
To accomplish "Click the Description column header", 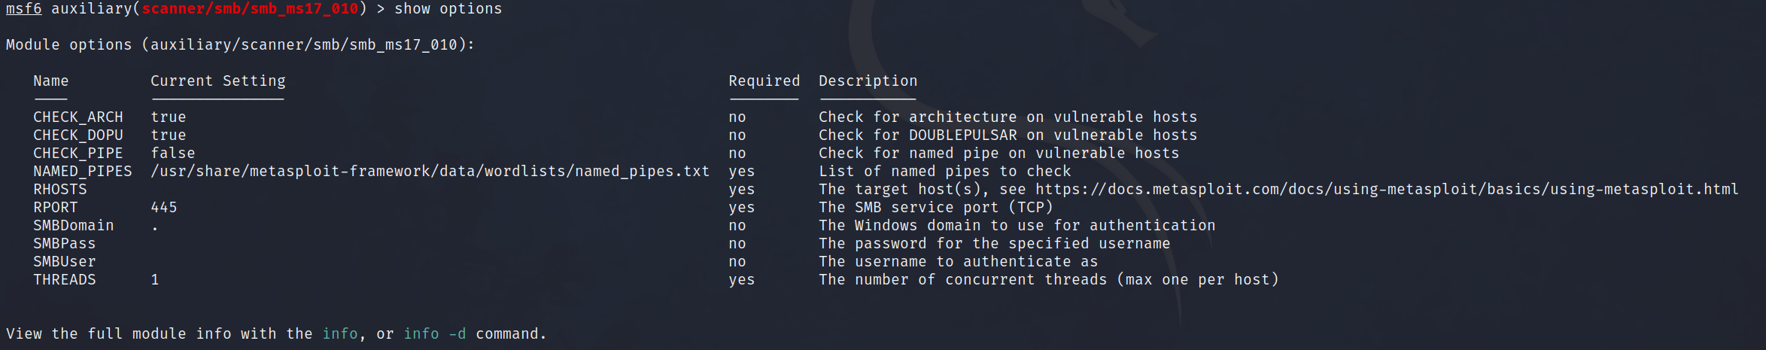I will (868, 81).
